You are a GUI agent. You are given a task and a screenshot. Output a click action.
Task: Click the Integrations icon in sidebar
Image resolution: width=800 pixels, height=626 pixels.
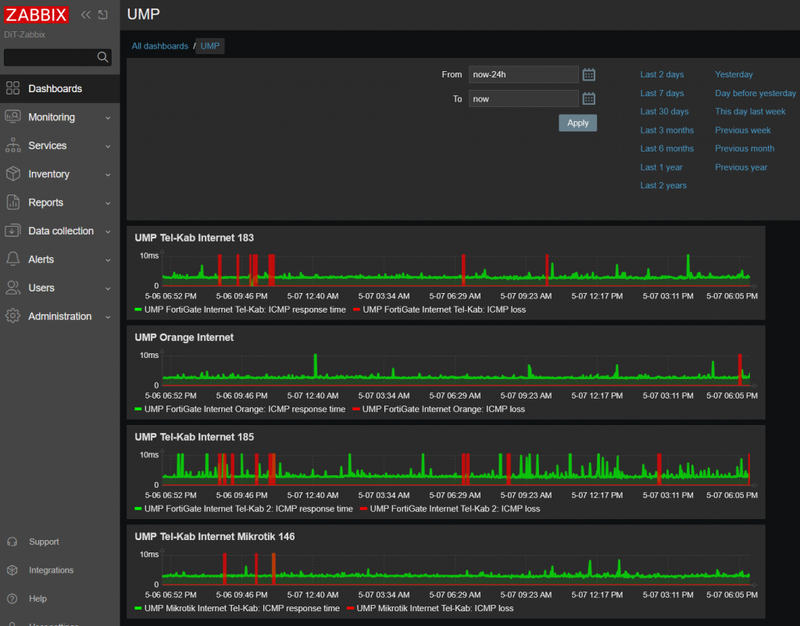pos(12,571)
